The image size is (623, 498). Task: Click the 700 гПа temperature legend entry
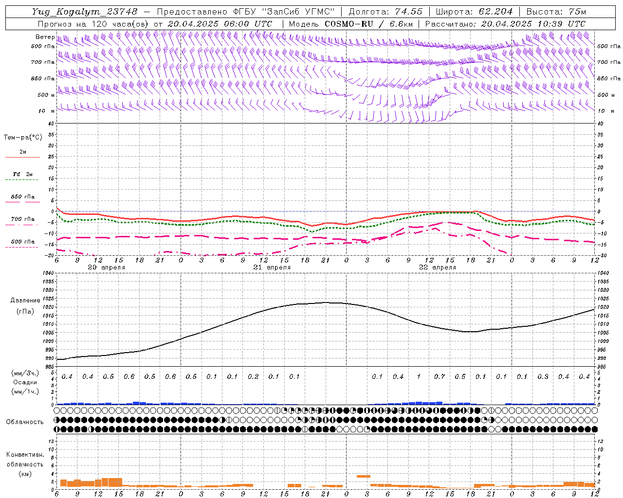pos(23,219)
